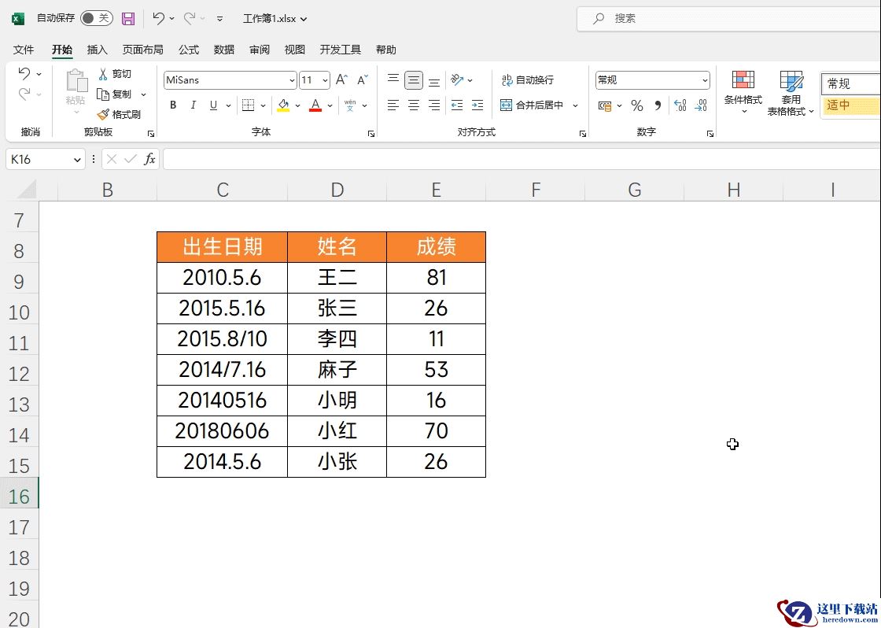Click the Paste (粘贴) clipboard icon
Screen dimensions: 881x628
click(76, 80)
